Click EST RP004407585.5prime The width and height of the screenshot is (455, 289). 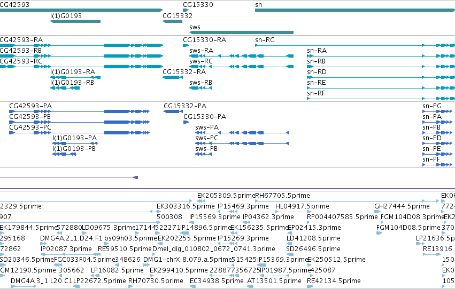(x=342, y=217)
